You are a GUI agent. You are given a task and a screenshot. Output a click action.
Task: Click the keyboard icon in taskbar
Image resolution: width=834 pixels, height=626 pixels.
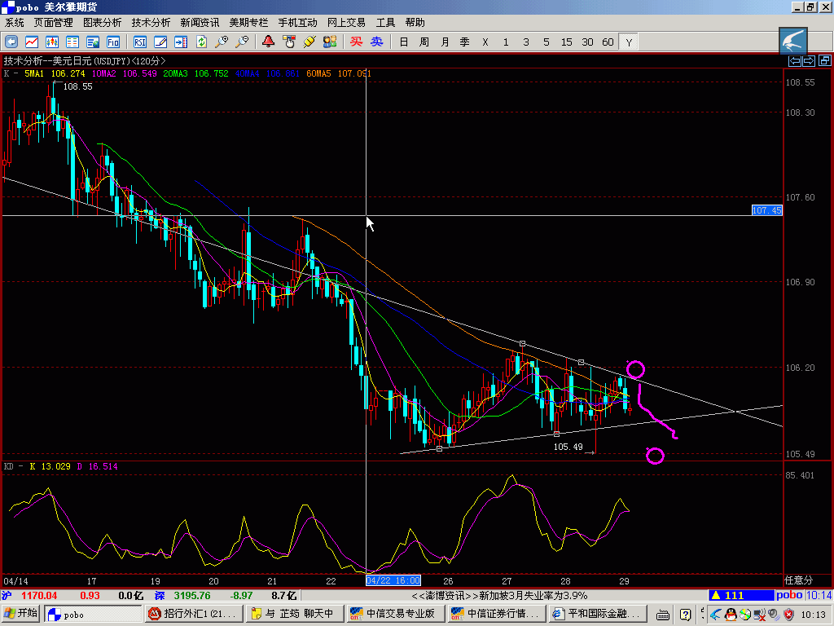click(663, 615)
